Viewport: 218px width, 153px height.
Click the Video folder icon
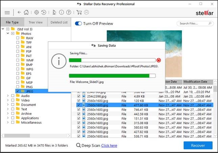click(x=18, y=100)
